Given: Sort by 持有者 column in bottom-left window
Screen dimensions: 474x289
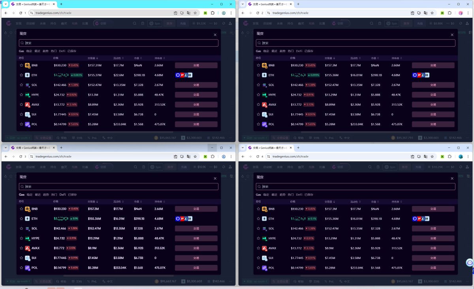Looking at the screenshot, I should point(160,202).
